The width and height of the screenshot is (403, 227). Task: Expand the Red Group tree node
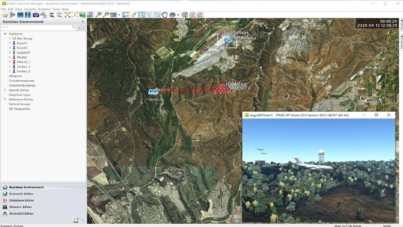tap(10, 38)
